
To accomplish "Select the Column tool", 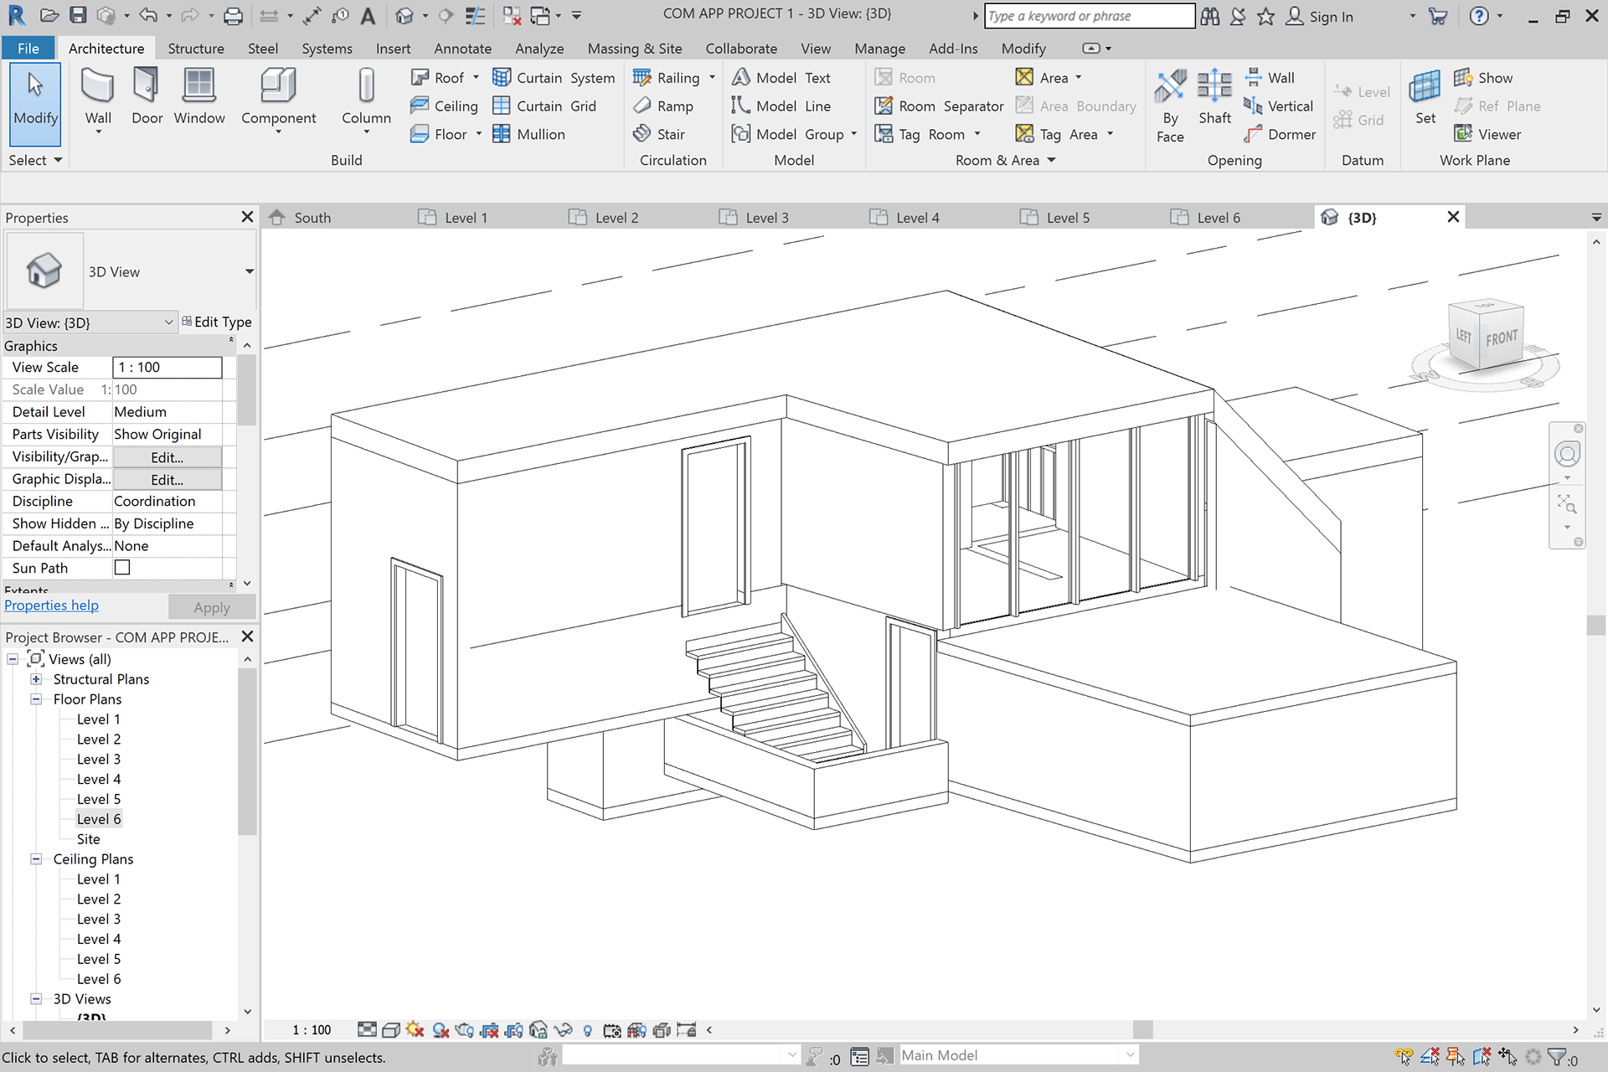I will click(x=366, y=98).
